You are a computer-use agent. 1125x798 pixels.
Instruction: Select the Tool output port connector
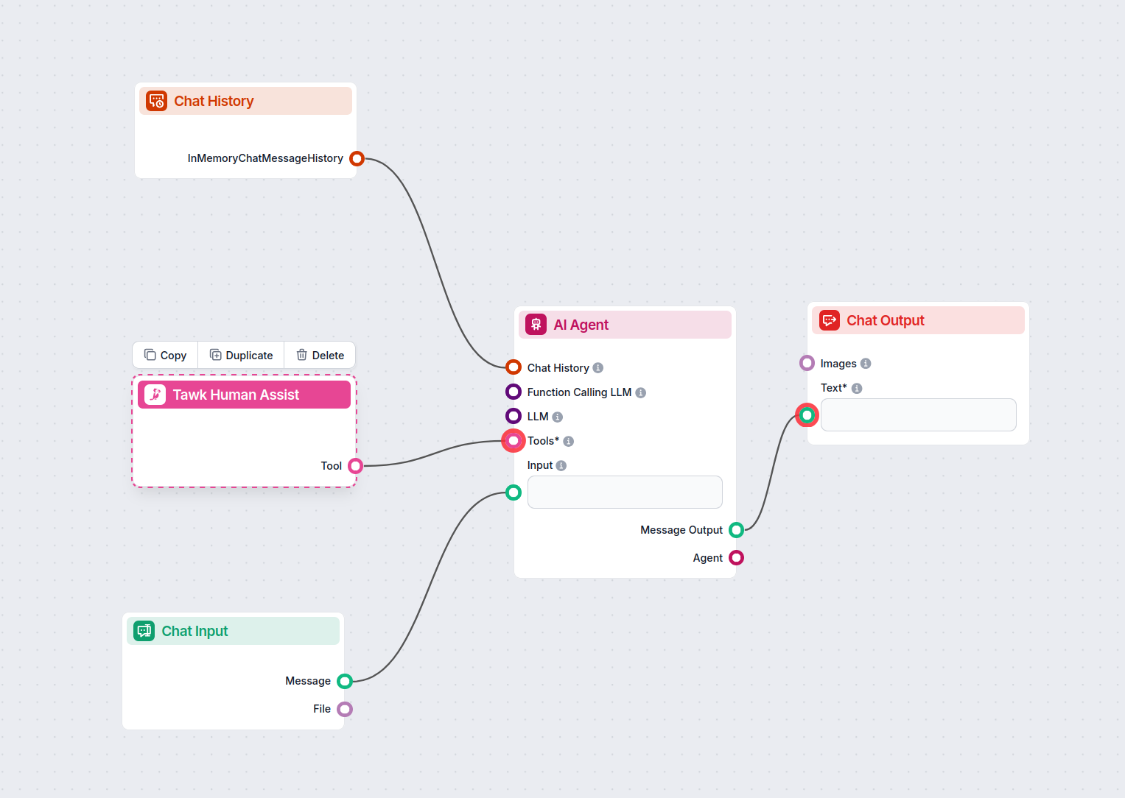pyautogui.click(x=355, y=466)
